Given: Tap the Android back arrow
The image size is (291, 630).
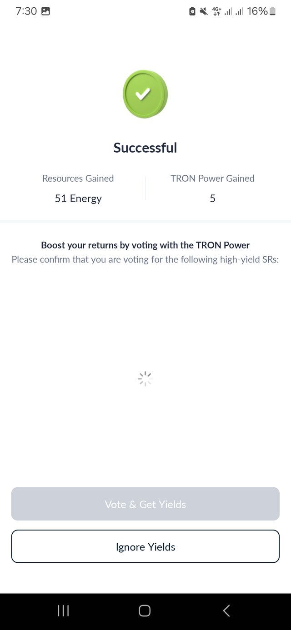Looking at the screenshot, I should [x=226, y=611].
